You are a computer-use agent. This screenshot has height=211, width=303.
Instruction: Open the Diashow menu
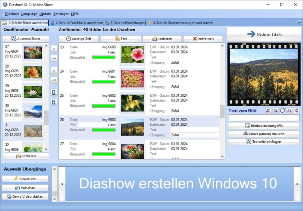tap(12, 14)
